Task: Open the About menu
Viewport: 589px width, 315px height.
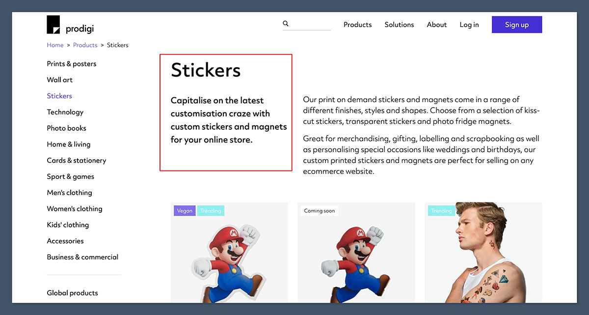Action: click(437, 25)
